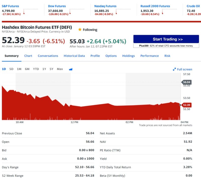Click the 56.04 previous close label on chart
201x179 pixels.
click(x=186, y=82)
